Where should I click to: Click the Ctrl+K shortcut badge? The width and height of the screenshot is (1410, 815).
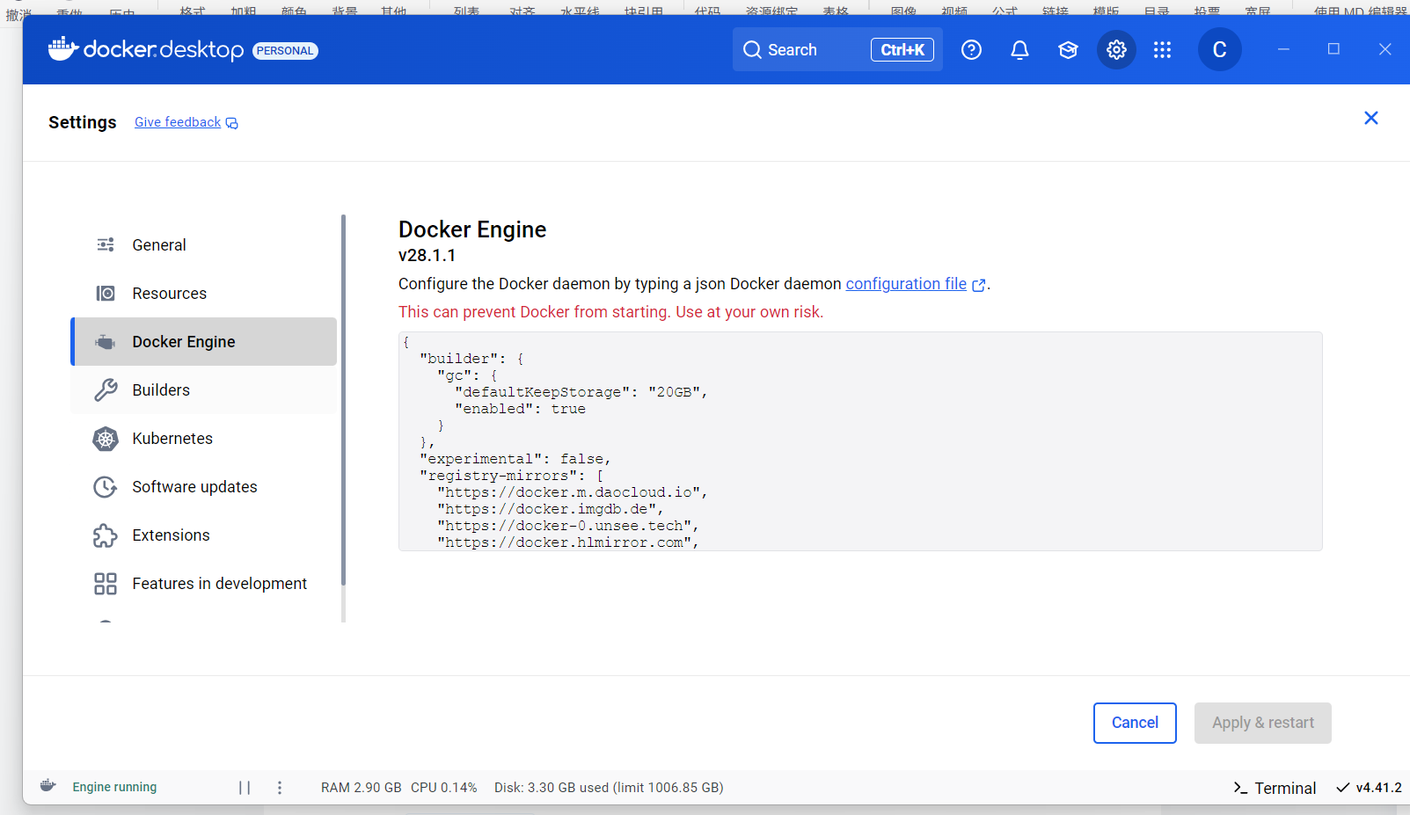902,50
